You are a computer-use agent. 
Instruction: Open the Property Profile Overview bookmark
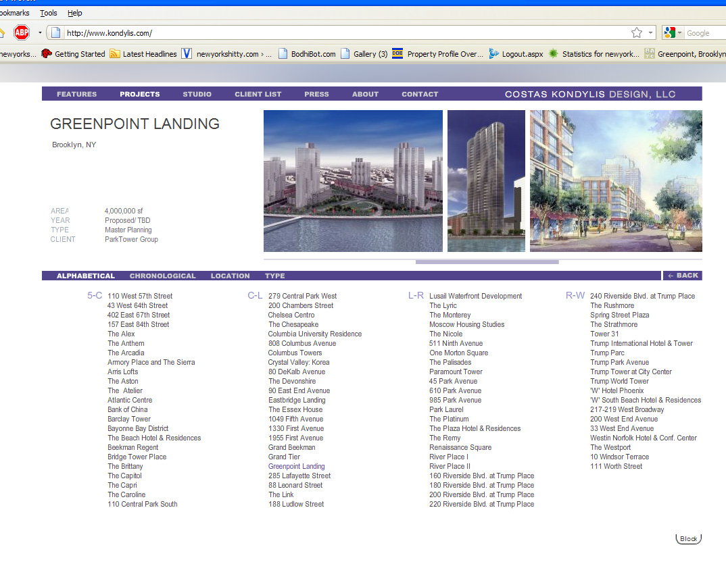(438, 54)
